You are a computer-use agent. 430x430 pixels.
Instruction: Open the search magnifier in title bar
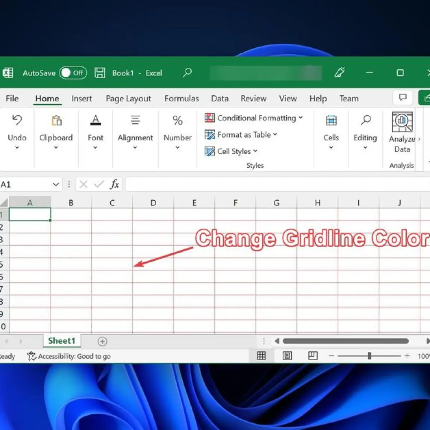point(187,73)
